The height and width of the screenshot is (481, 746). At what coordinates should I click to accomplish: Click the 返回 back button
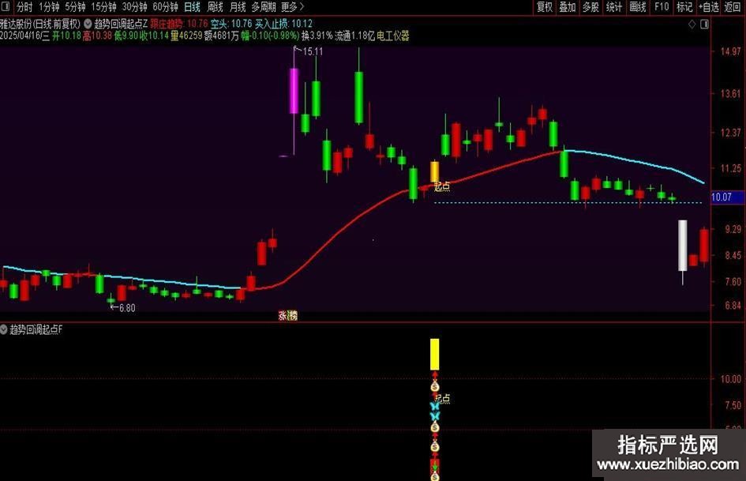[733, 7]
